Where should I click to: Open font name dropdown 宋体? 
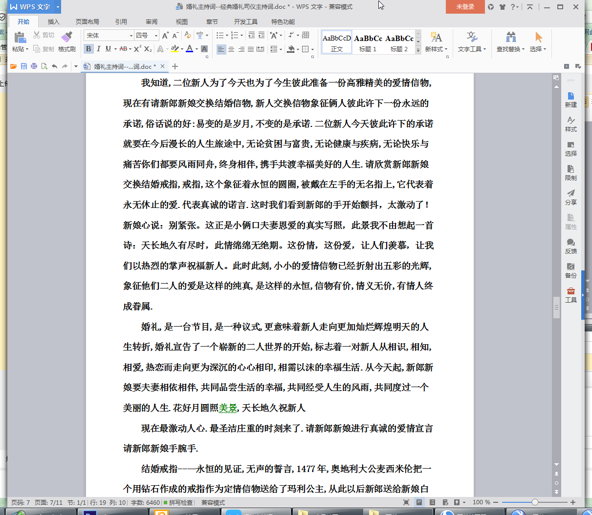131,35
